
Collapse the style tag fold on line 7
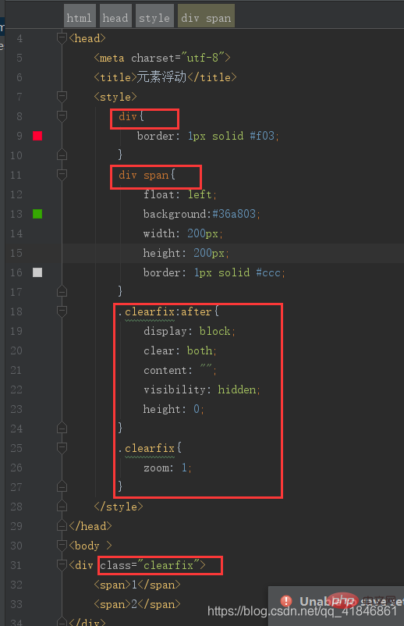tap(62, 96)
